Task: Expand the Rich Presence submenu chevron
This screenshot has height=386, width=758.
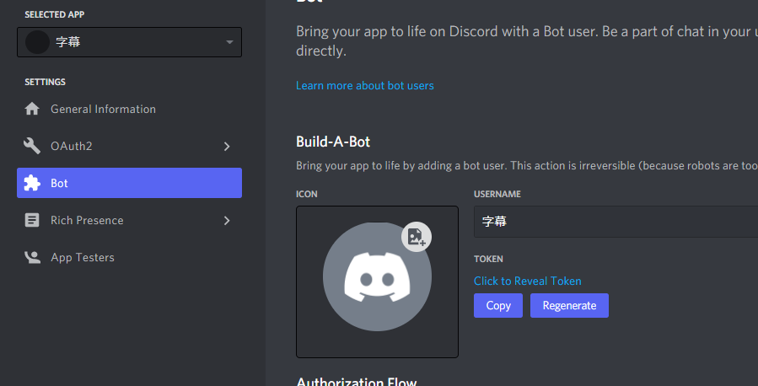Action: tap(227, 221)
